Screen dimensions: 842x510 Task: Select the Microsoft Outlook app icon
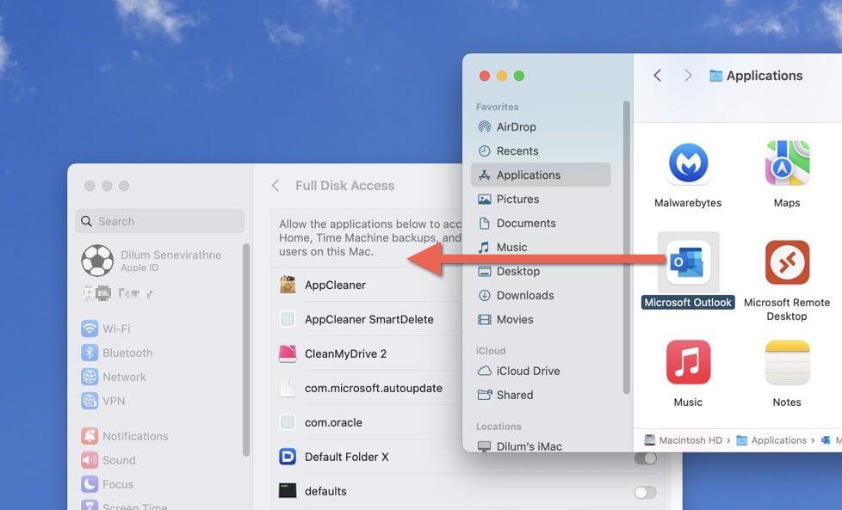[688, 262]
